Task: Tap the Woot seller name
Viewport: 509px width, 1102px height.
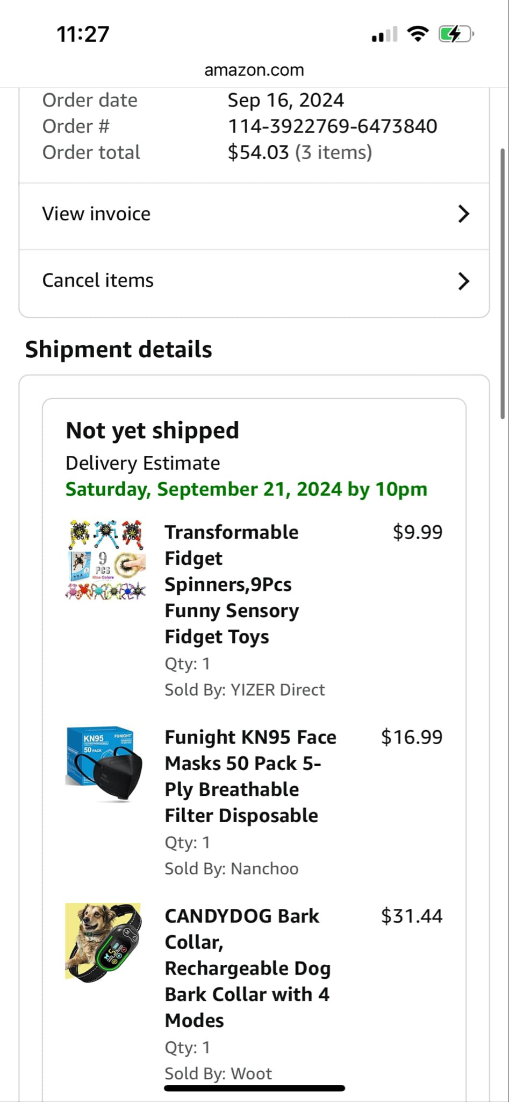Action: tap(251, 1073)
